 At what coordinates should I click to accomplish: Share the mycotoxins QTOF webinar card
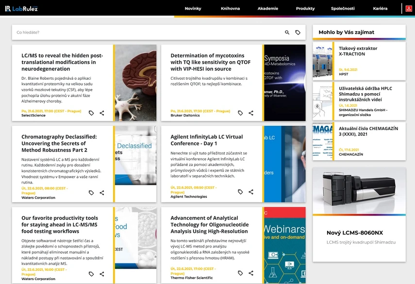click(251, 113)
